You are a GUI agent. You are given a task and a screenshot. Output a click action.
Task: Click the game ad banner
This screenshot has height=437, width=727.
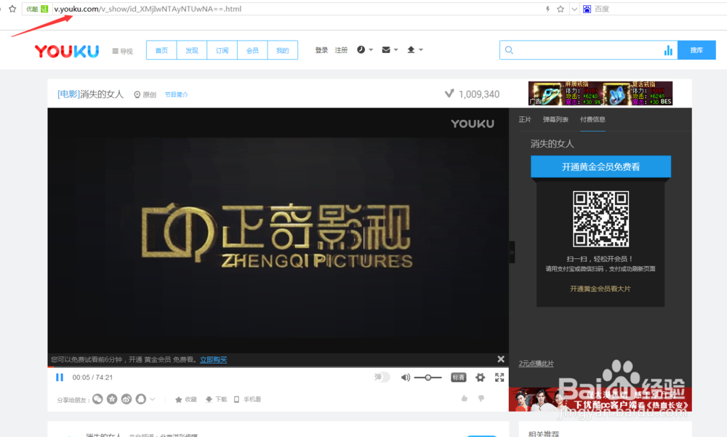601,93
